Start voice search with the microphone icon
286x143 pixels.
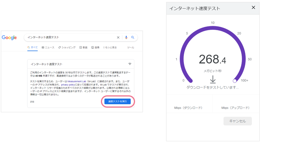pyautogui.click(x=126, y=37)
